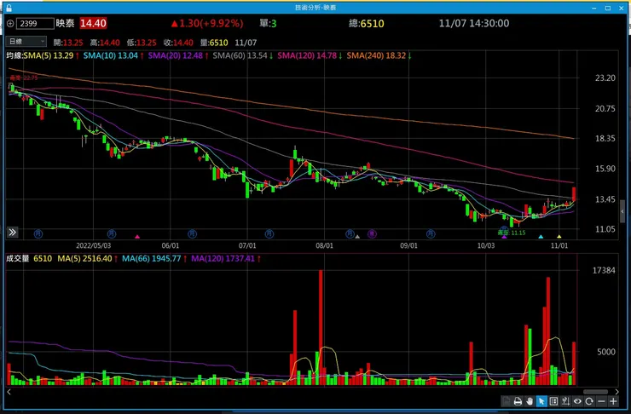Click the left arrow of the horizontal scrollbar
631x414 pixels.
pyautogui.click(x=9, y=392)
